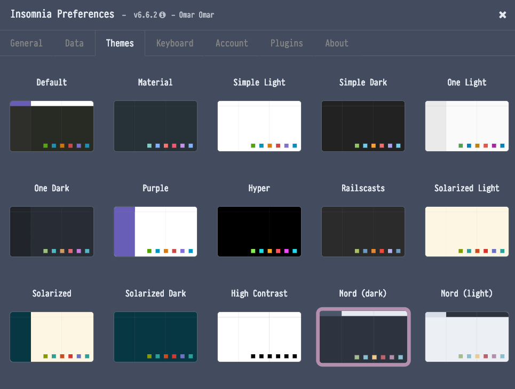Click the 'Solarized' theme title text
The image size is (515, 389).
(52, 293)
